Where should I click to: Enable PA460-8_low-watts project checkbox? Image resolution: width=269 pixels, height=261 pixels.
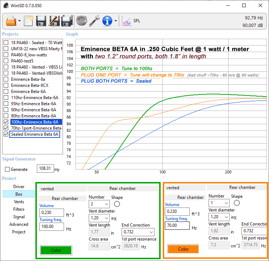coord(6,55)
